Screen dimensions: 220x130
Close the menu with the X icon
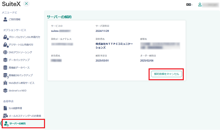coord(26,4)
